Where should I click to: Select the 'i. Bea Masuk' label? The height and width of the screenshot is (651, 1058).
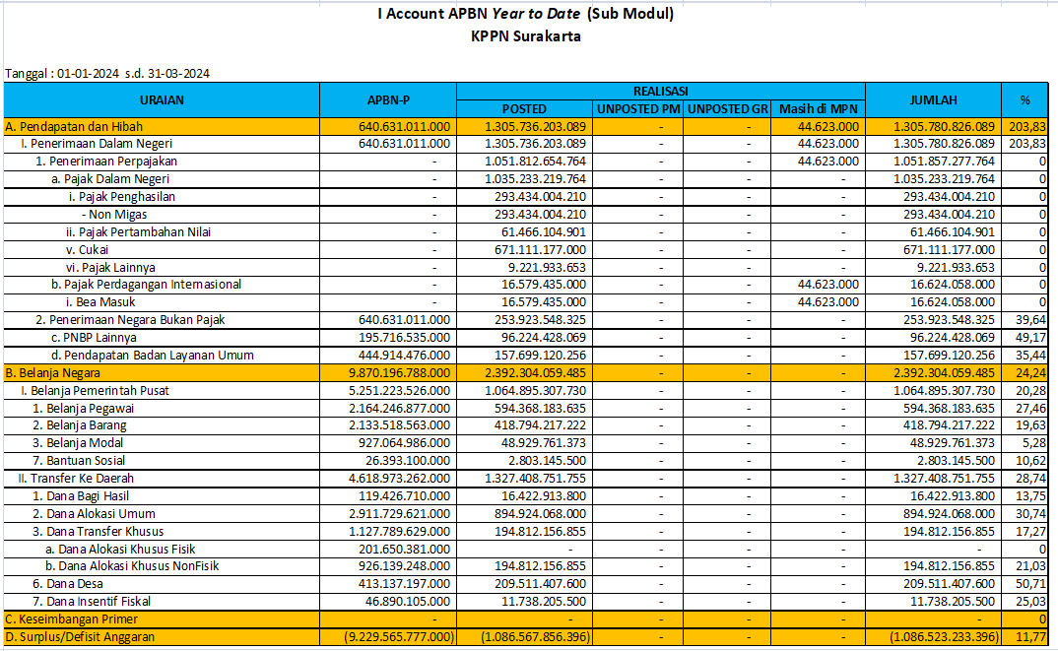(x=100, y=302)
